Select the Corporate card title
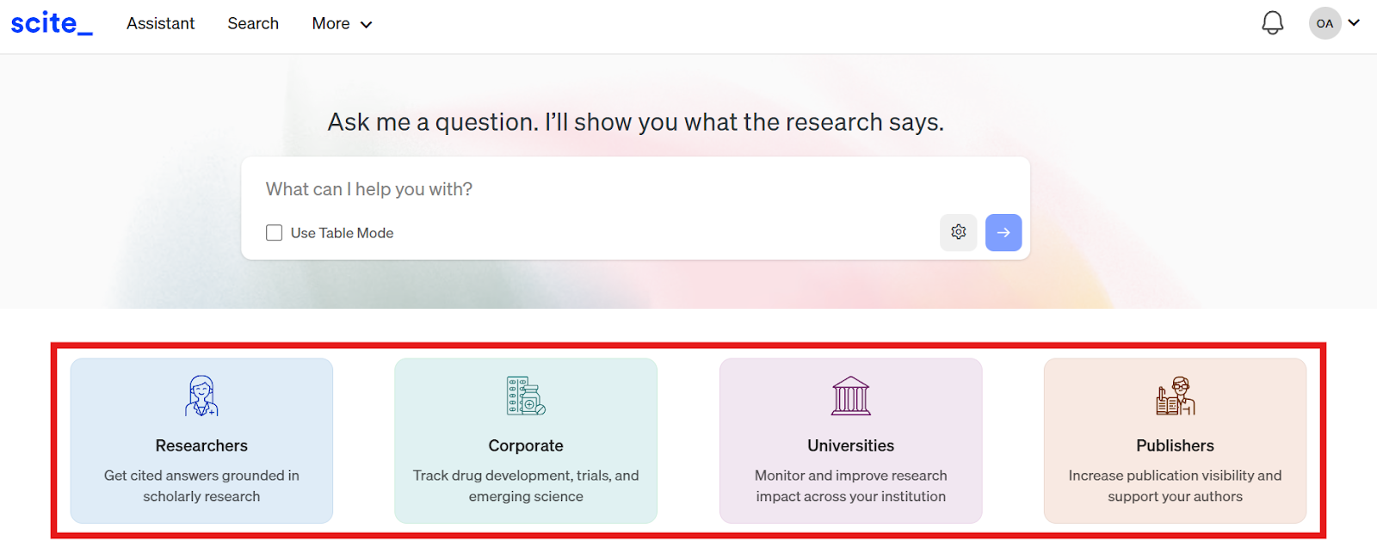This screenshot has width=1377, height=552. tap(526, 445)
